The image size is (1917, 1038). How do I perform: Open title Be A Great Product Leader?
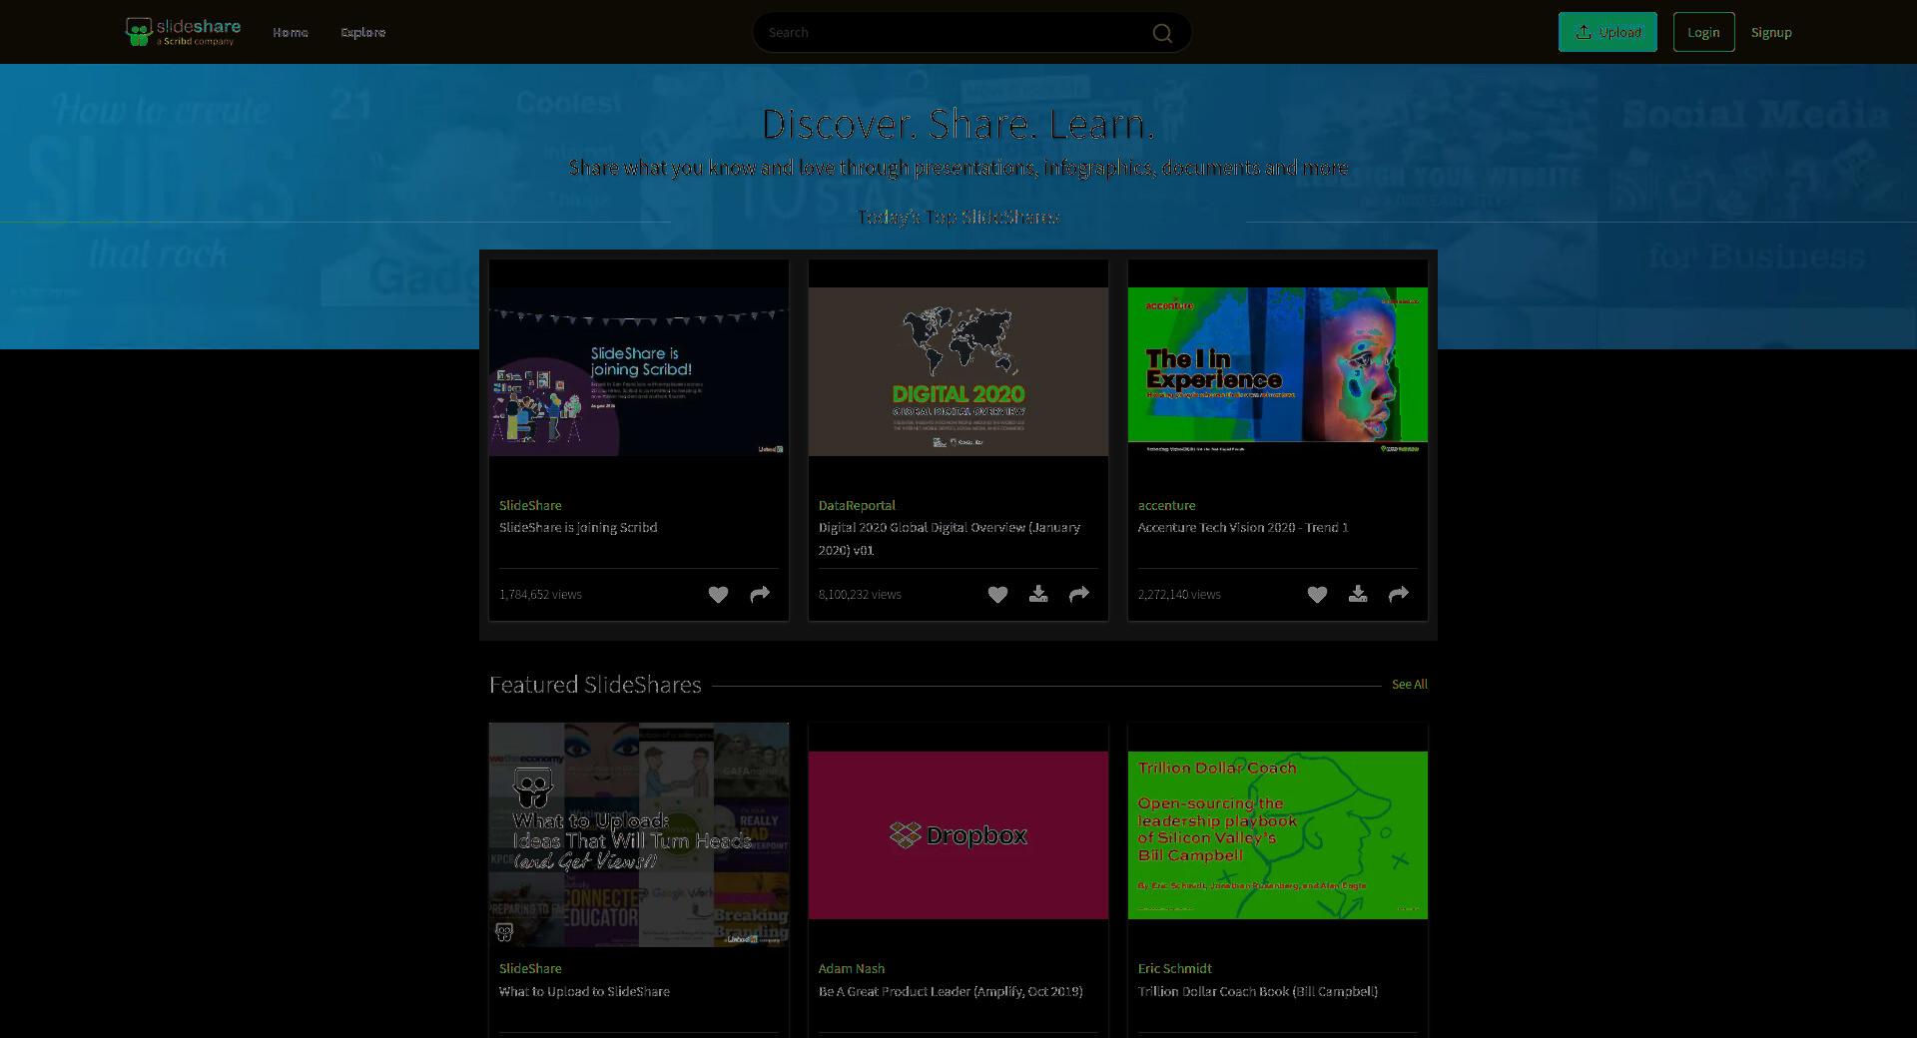pyautogui.click(x=951, y=991)
